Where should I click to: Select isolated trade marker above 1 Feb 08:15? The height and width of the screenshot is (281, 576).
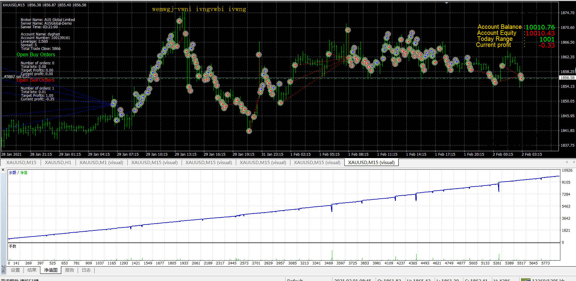point(348,30)
